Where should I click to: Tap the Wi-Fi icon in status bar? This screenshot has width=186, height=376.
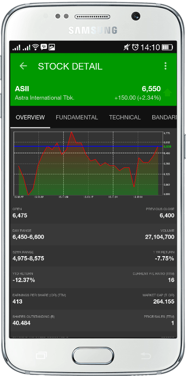pyautogui.click(x=36, y=47)
